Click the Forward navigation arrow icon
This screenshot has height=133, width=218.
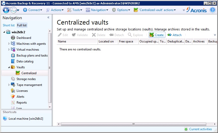click(x=13, y=10)
